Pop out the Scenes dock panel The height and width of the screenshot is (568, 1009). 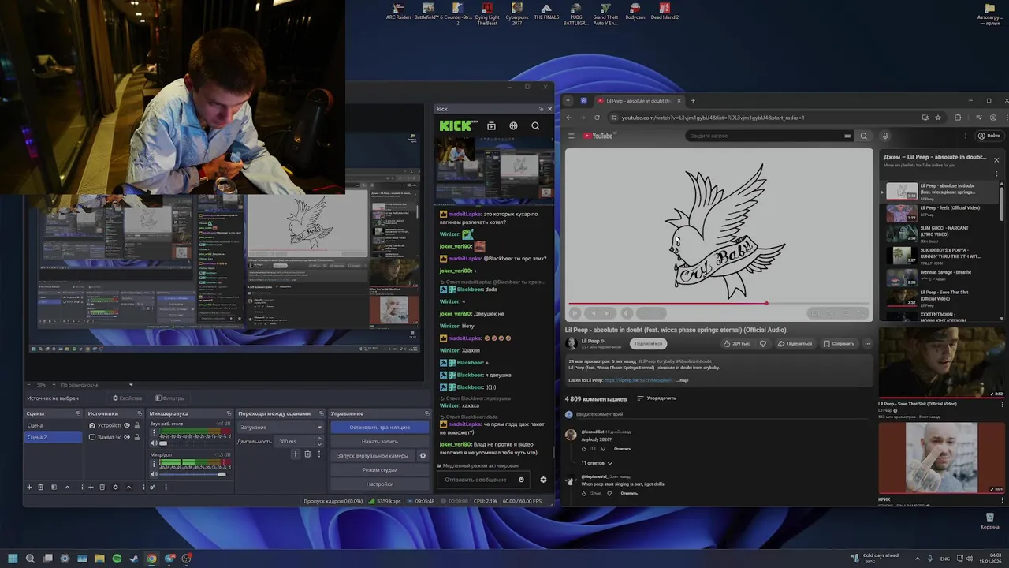78,413
